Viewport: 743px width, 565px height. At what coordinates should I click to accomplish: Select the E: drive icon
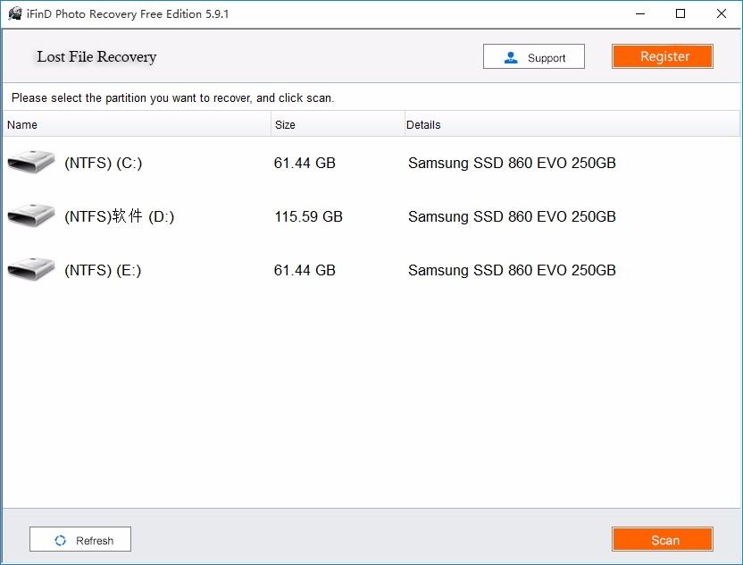pos(31,269)
